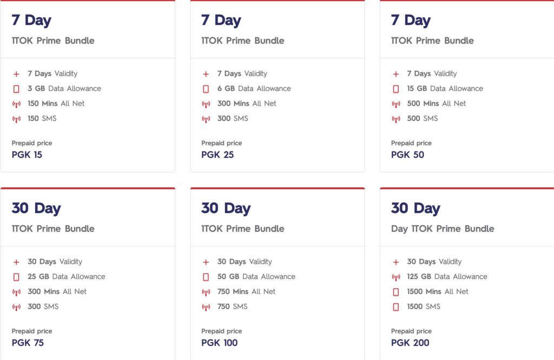Viewport: 554px width, 360px height.
Task: Select the PGK 50 prepaid price
Action: click(407, 155)
